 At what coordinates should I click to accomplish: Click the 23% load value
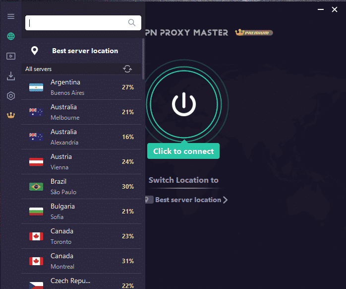128,236
